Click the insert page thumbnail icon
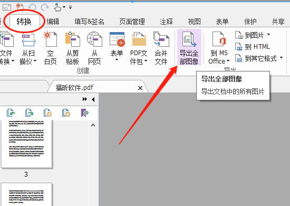This screenshot has height=206, width=290. (x=47, y=113)
